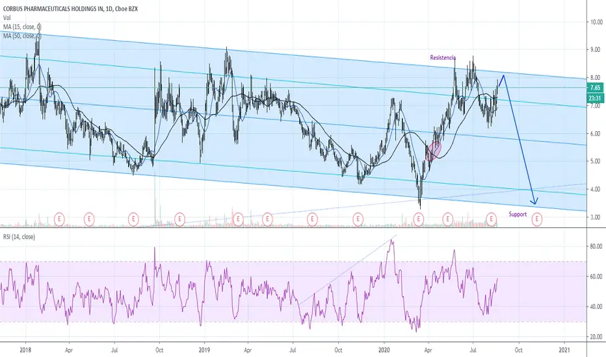
Task: Click the 2018 label on the time axis
Action: click(x=25, y=351)
